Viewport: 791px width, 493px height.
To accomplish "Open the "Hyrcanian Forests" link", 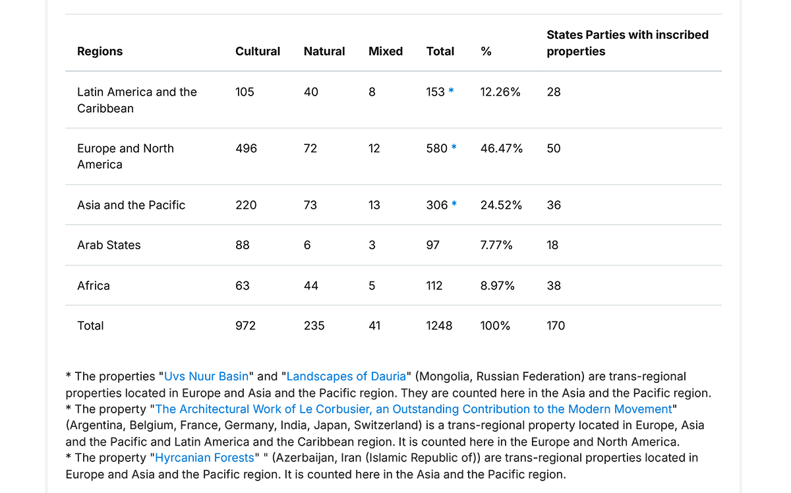I will pos(204,458).
